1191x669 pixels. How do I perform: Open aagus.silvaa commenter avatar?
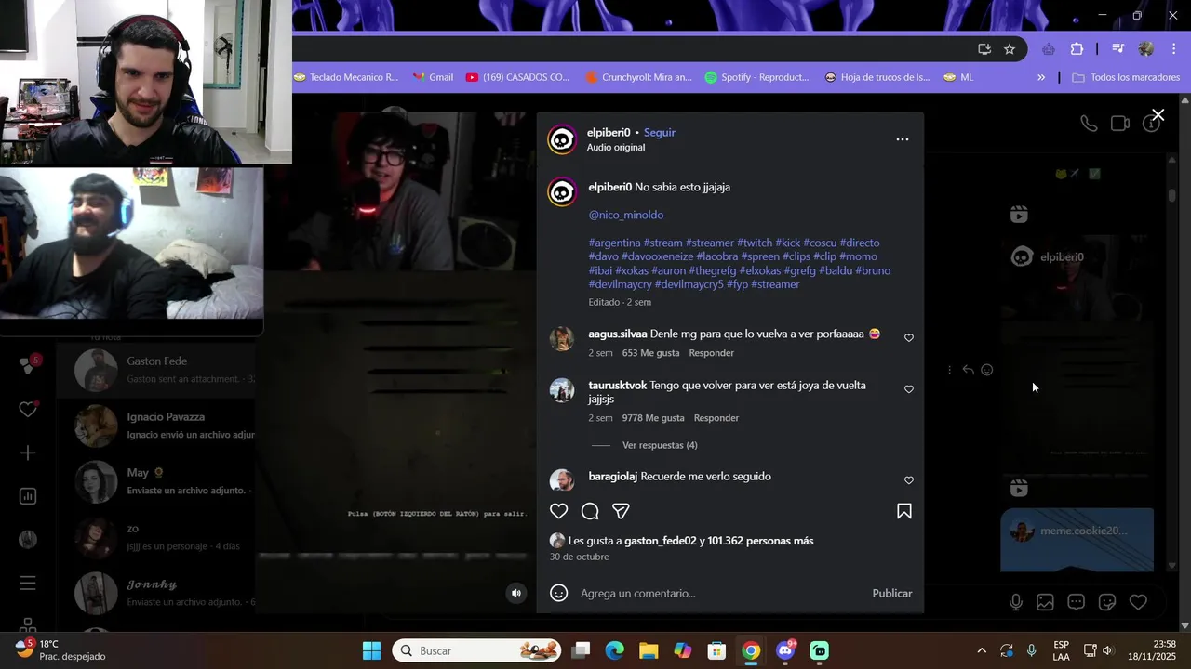tap(562, 339)
